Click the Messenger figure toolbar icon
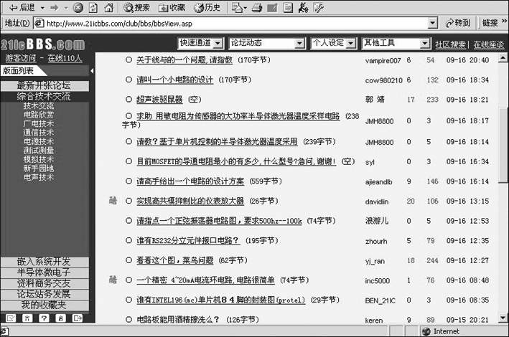Screen dimensions: 509x337 click(303, 7)
